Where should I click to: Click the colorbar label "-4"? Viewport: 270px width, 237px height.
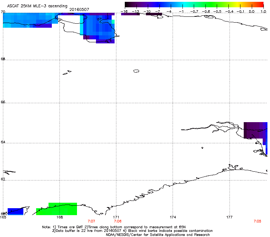tap(169, 12)
